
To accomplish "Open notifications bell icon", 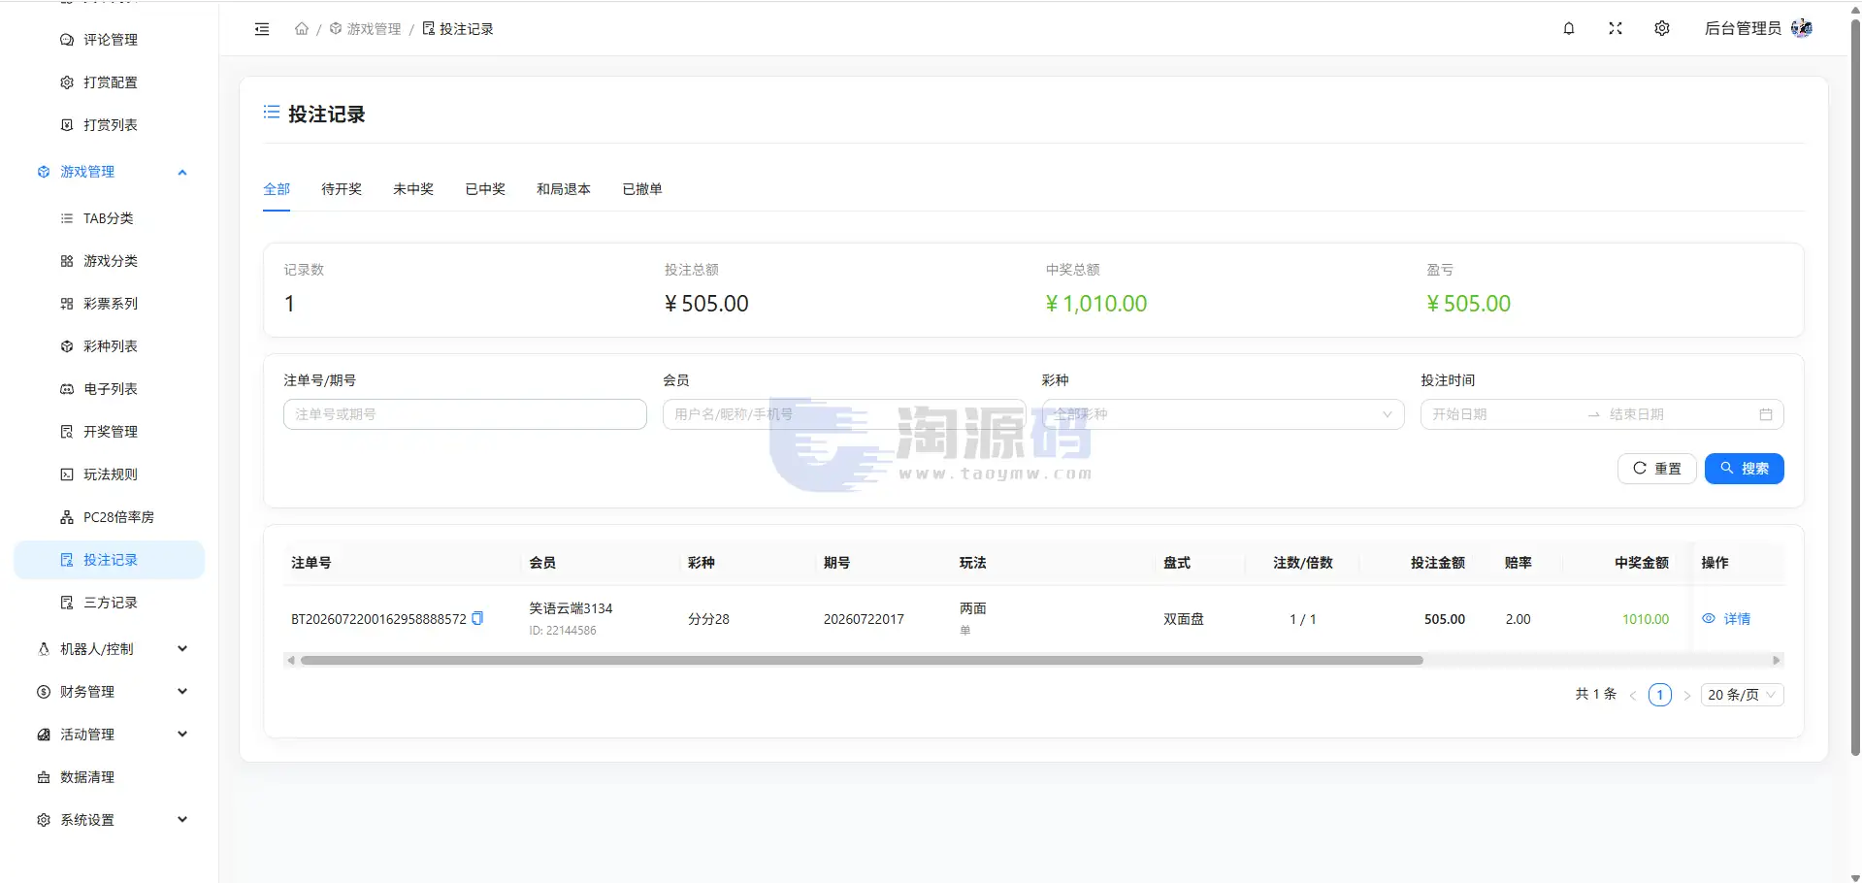I will tap(1569, 29).
